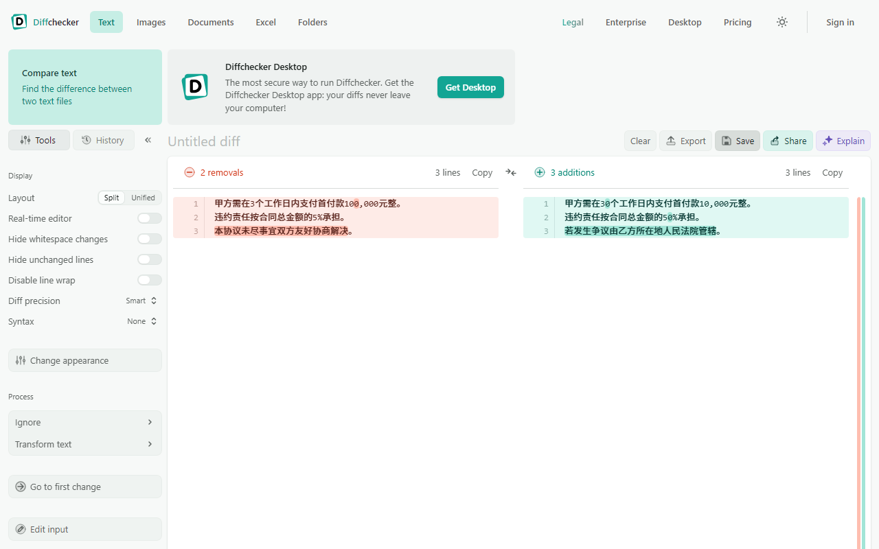Viewport: 879px width, 549px height.
Task: Click the Diffchecker Desktop banner logo
Action: coord(195,87)
